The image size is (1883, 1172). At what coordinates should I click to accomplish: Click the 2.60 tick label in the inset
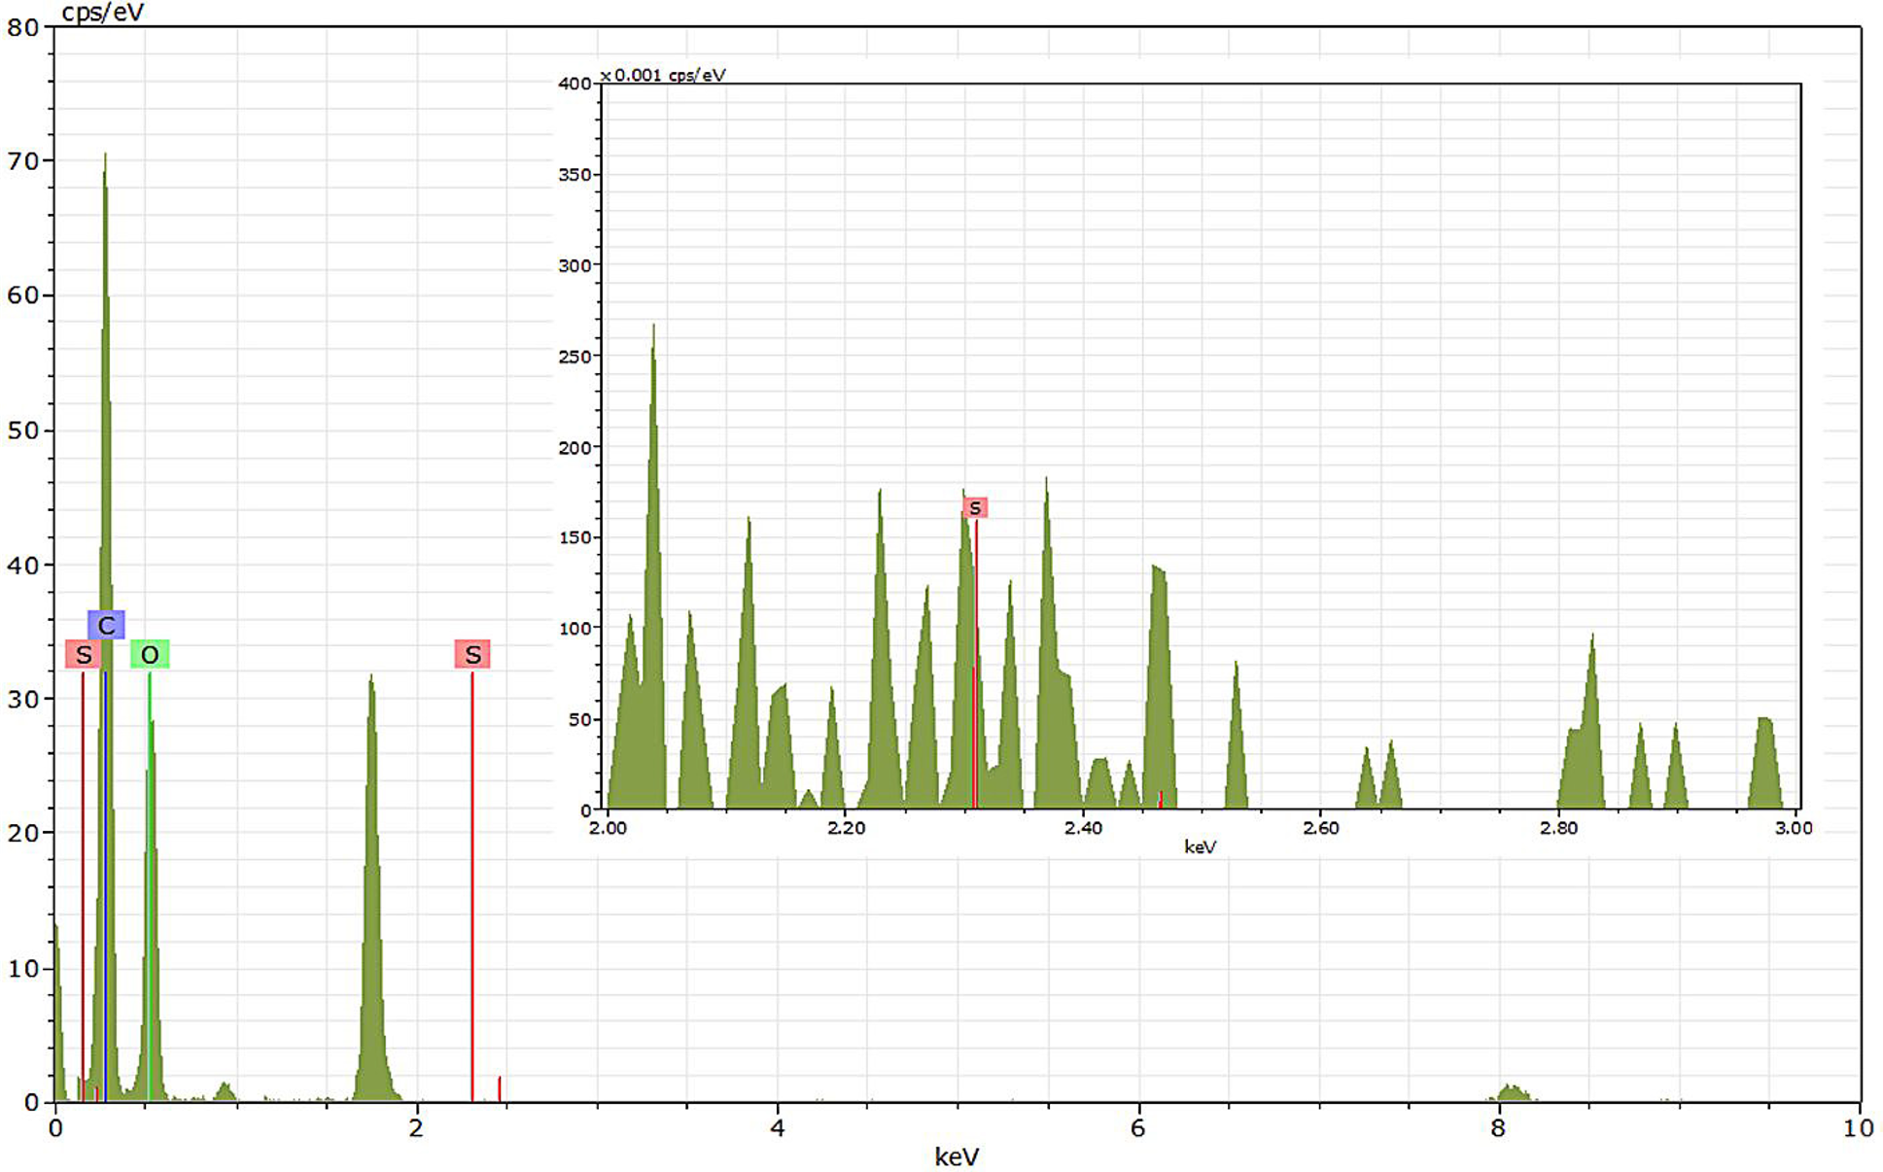[1320, 828]
